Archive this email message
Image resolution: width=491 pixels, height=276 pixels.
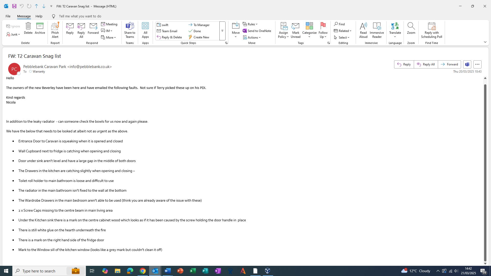40,28
